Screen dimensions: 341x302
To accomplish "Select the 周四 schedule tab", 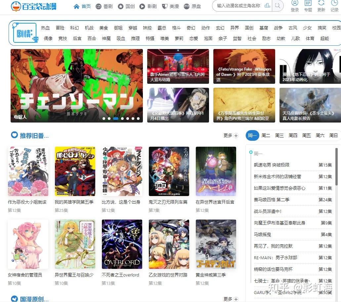I will [x=293, y=135].
